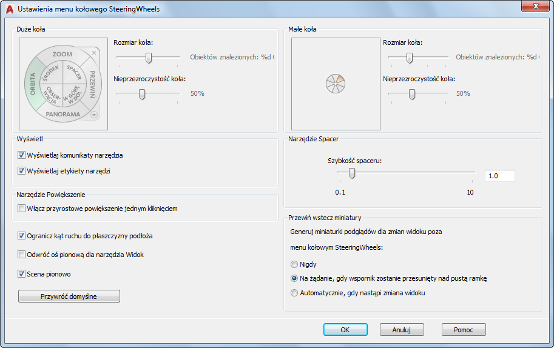This screenshot has width=554, height=348.
Task: Click the large wheel preview thumbnail
Action: click(63, 84)
